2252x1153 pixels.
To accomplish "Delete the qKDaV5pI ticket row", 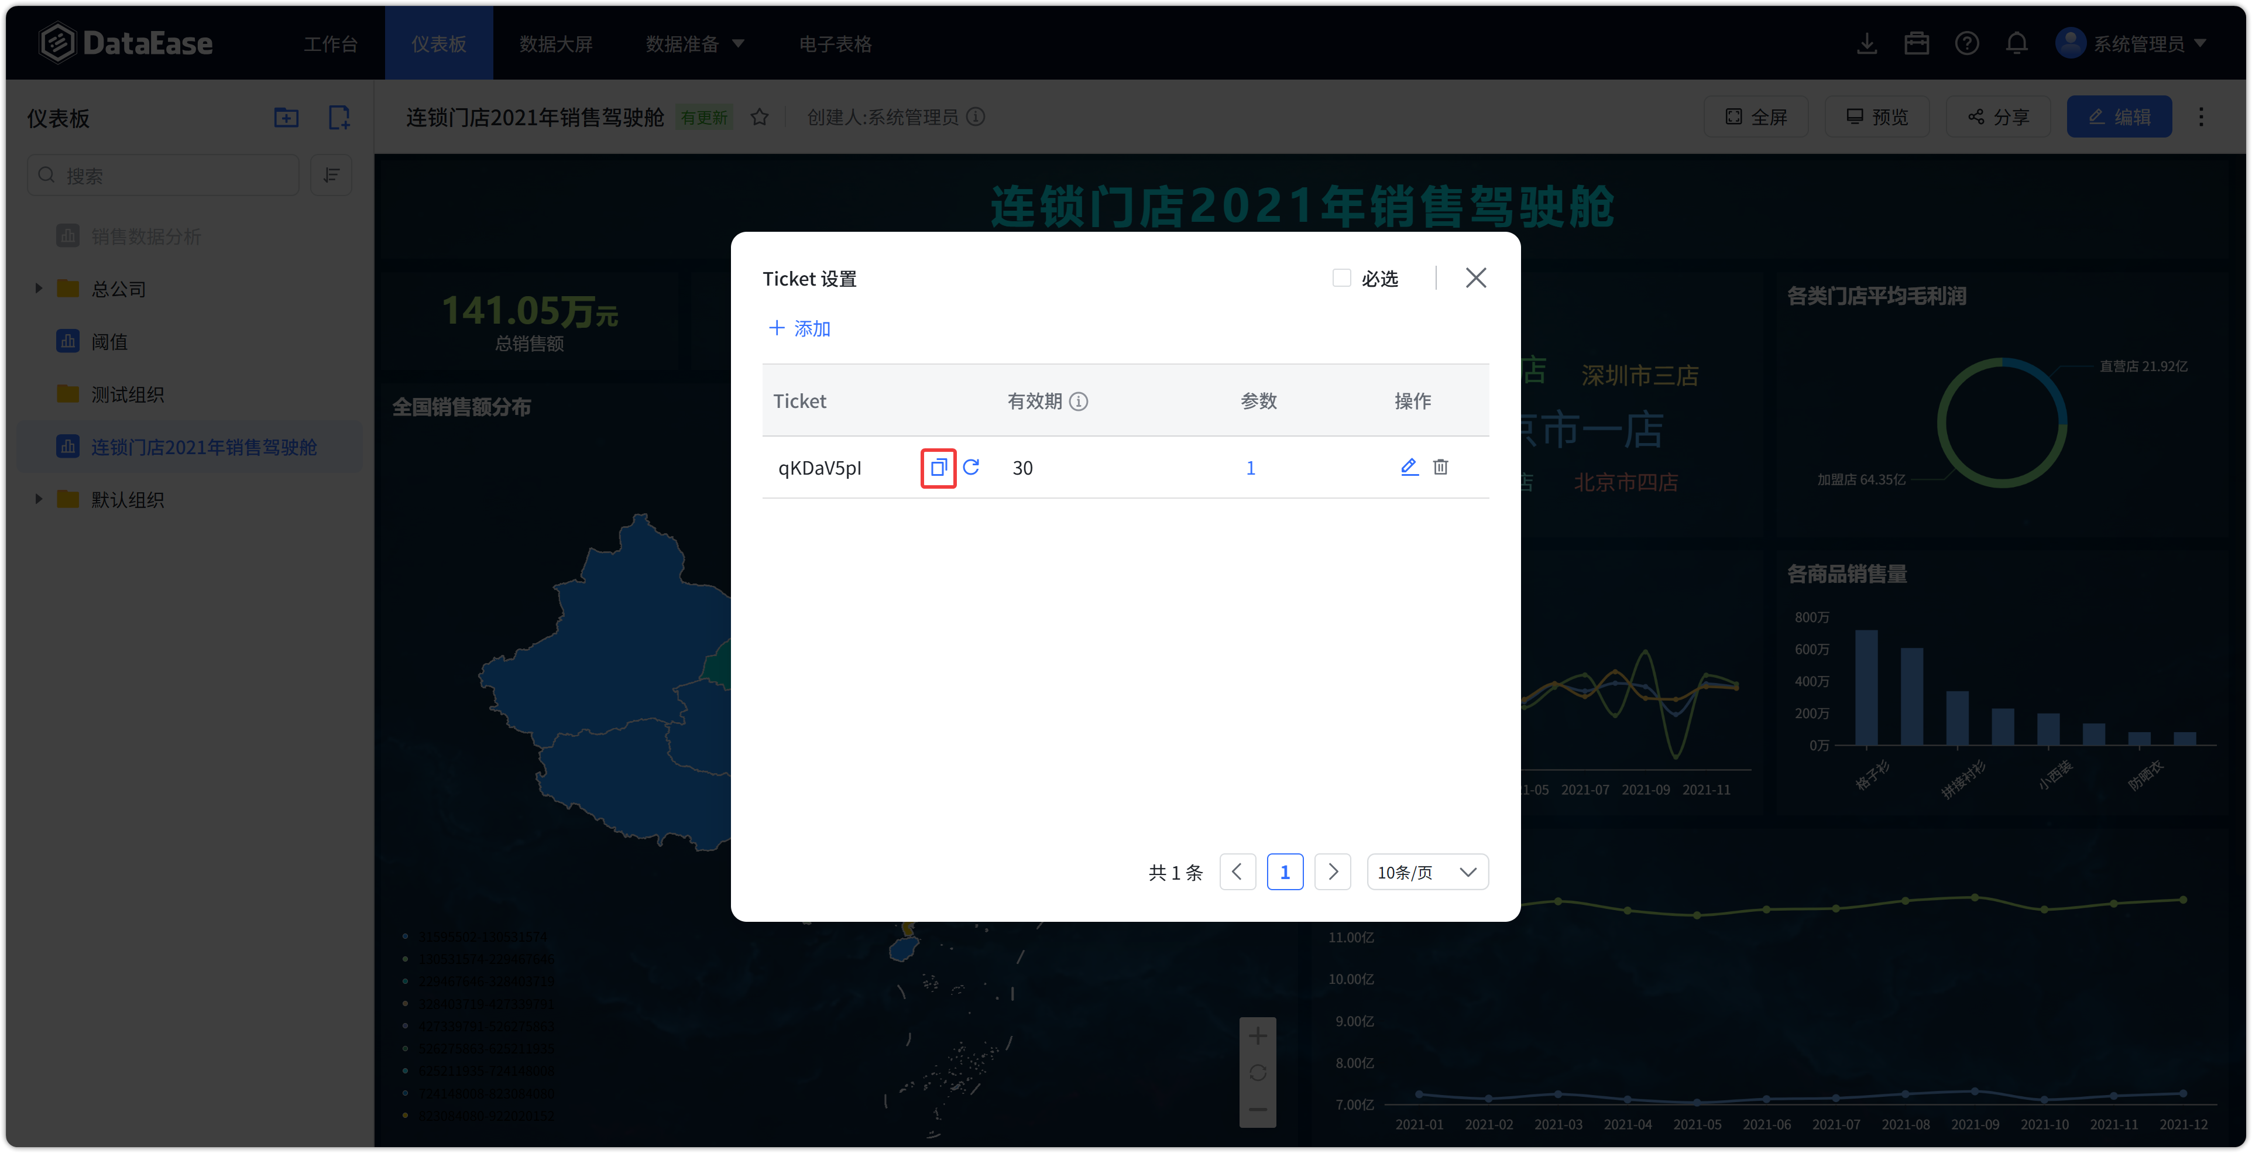I will pyautogui.click(x=1441, y=467).
